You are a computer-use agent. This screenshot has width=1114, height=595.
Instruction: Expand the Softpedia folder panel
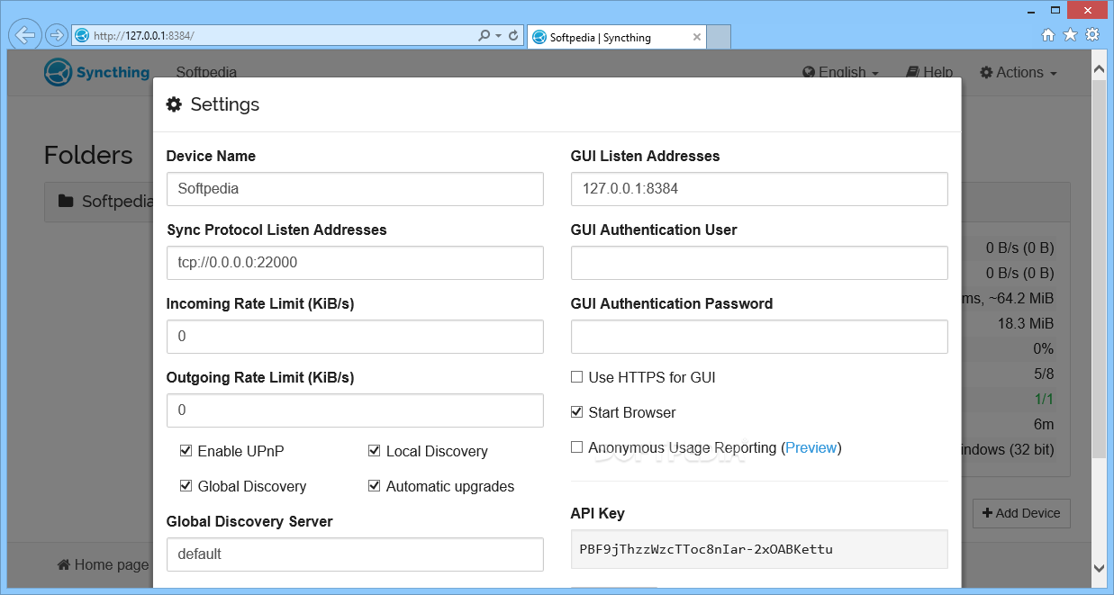tap(99, 202)
